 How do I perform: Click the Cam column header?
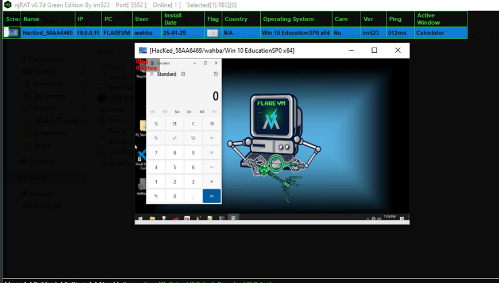[x=346, y=19]
